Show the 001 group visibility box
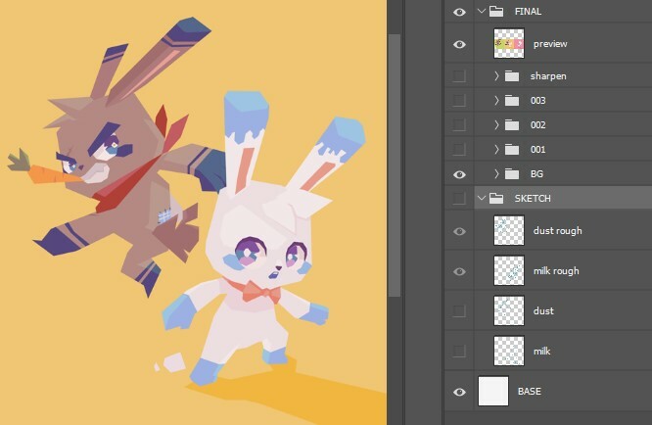Screen dimensions: 652x425 click(459, 149)
